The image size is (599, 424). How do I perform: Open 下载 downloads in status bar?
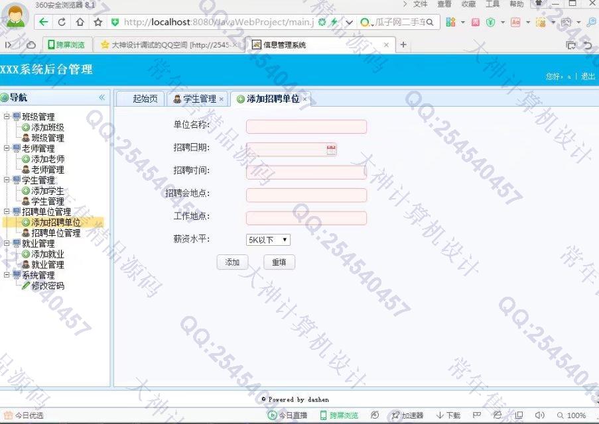pyautogui.click(x=448, y=415)
